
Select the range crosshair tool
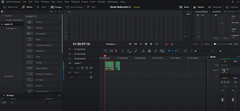tap(123, 51)
